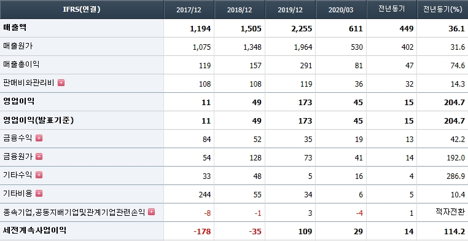
Task: Expand the 판매비와관리비 row details
Action: 61,83
